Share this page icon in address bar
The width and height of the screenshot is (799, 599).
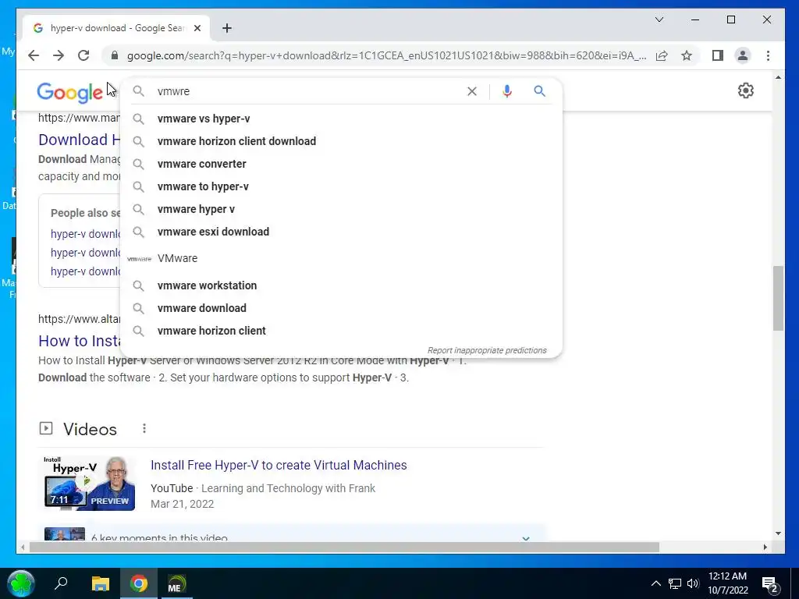[x=662, y=55]
